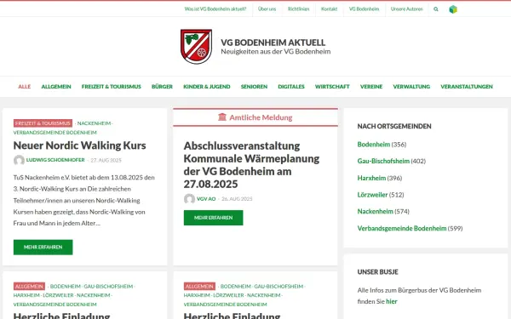The width and height of the screenshot is (511, 319).
Task: Open the BÜRGER category
Action: [162, 87]
